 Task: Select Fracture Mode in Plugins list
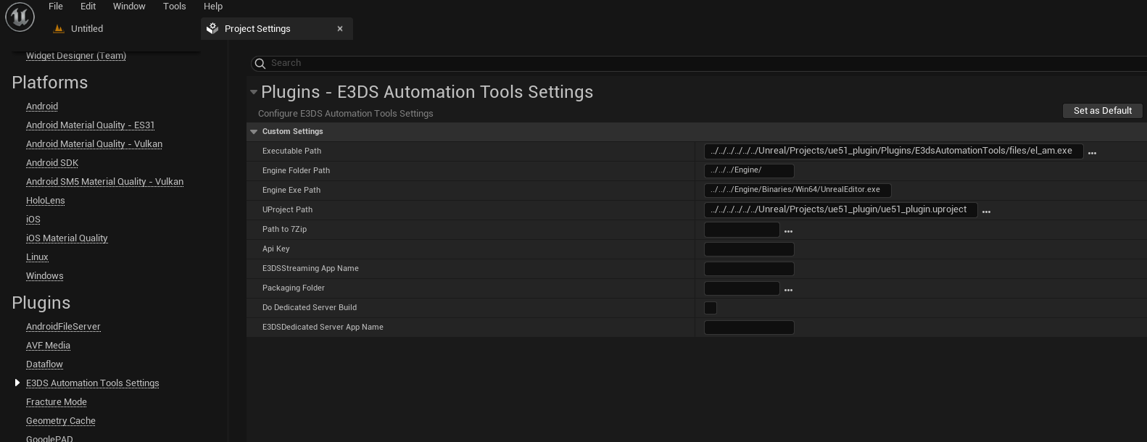pos(57,402)
